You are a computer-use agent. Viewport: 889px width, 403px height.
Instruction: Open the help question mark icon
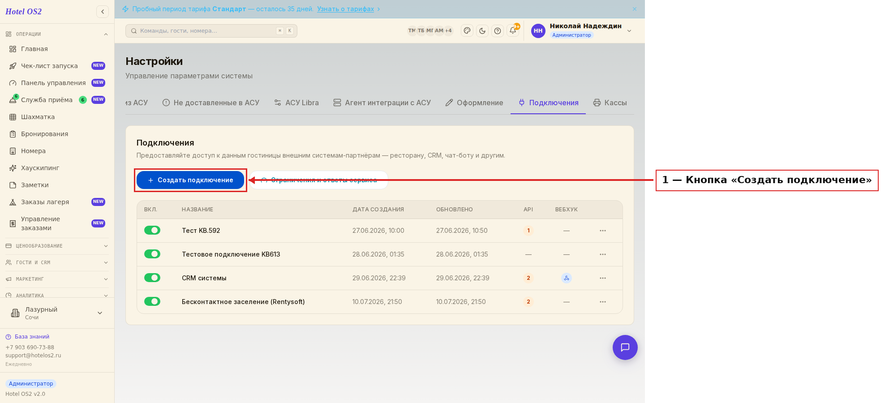click(x=498, y=31)
